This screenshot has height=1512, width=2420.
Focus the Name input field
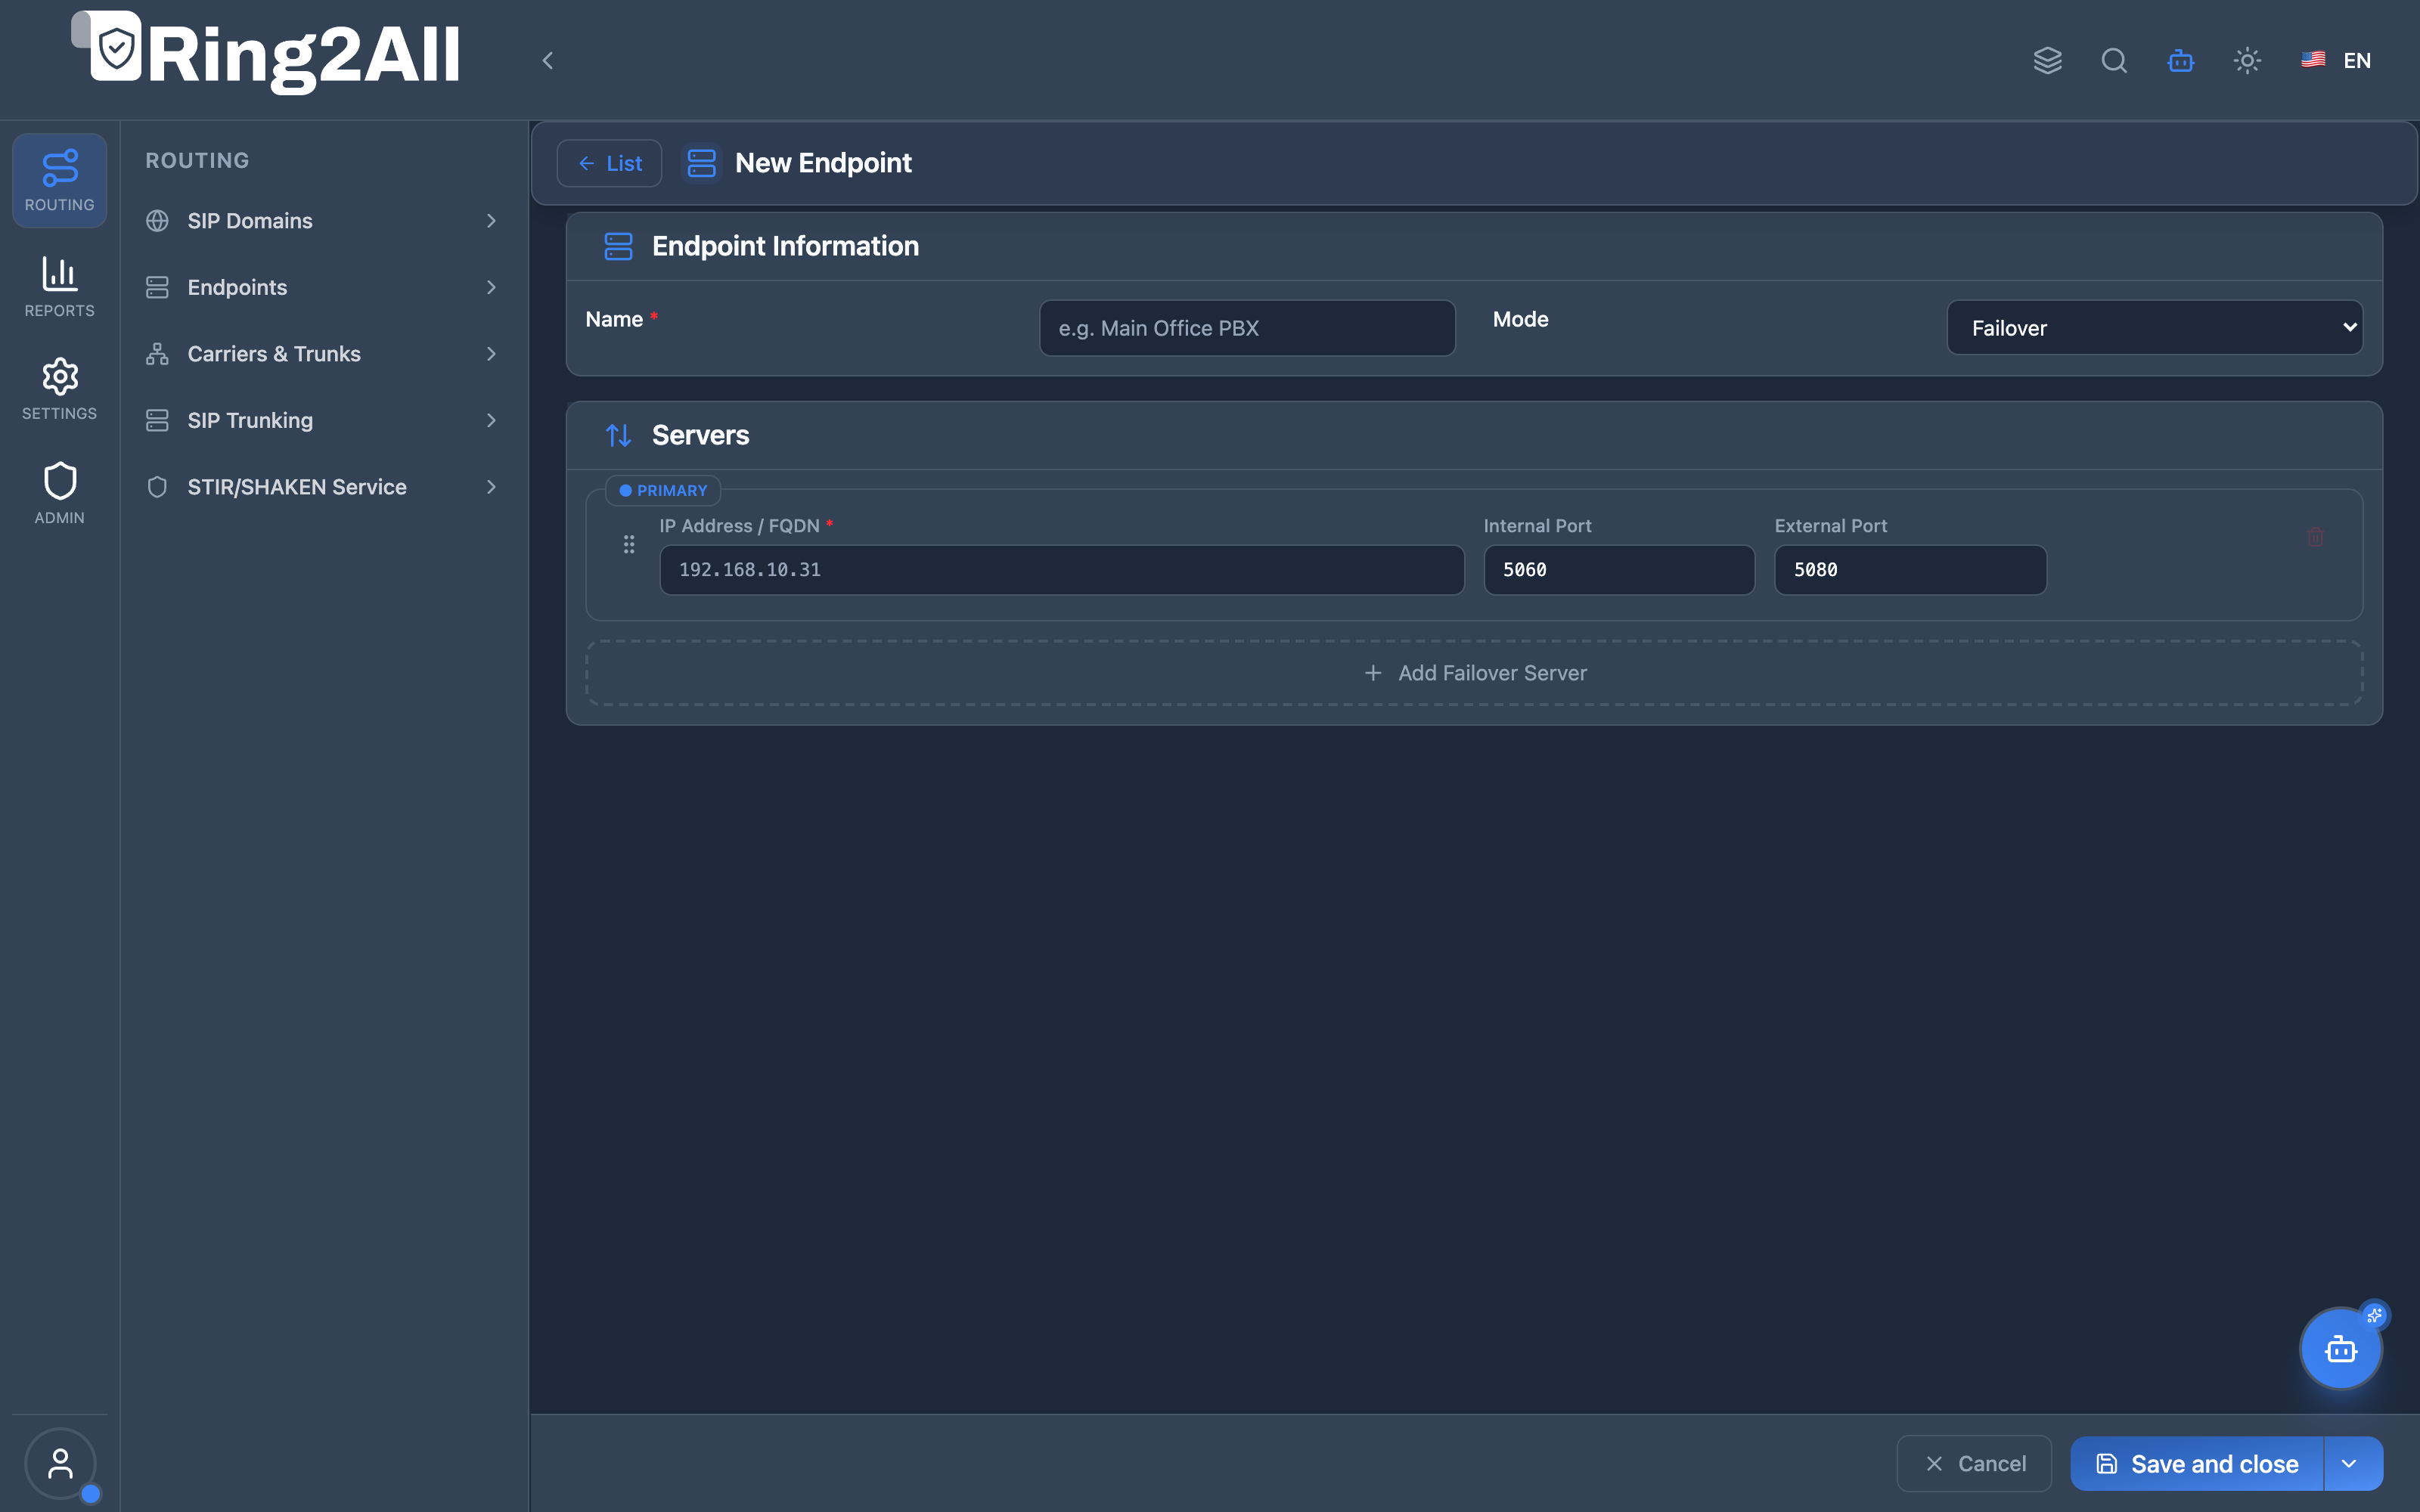point(1247,328)
